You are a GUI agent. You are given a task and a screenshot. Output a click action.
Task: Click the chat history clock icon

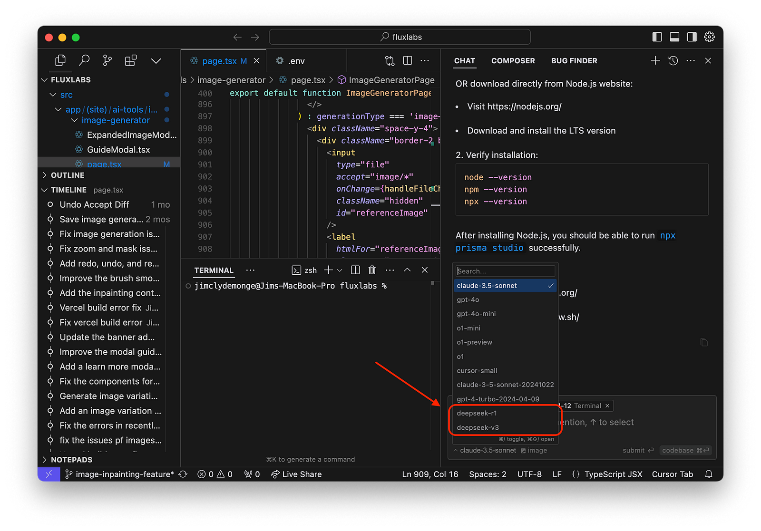pos(673,60)
